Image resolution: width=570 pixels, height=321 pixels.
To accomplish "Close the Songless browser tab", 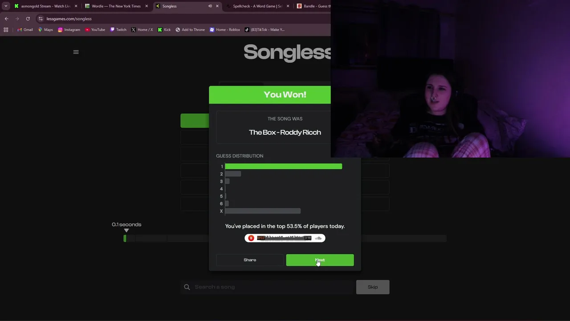I will click(217, 6).
